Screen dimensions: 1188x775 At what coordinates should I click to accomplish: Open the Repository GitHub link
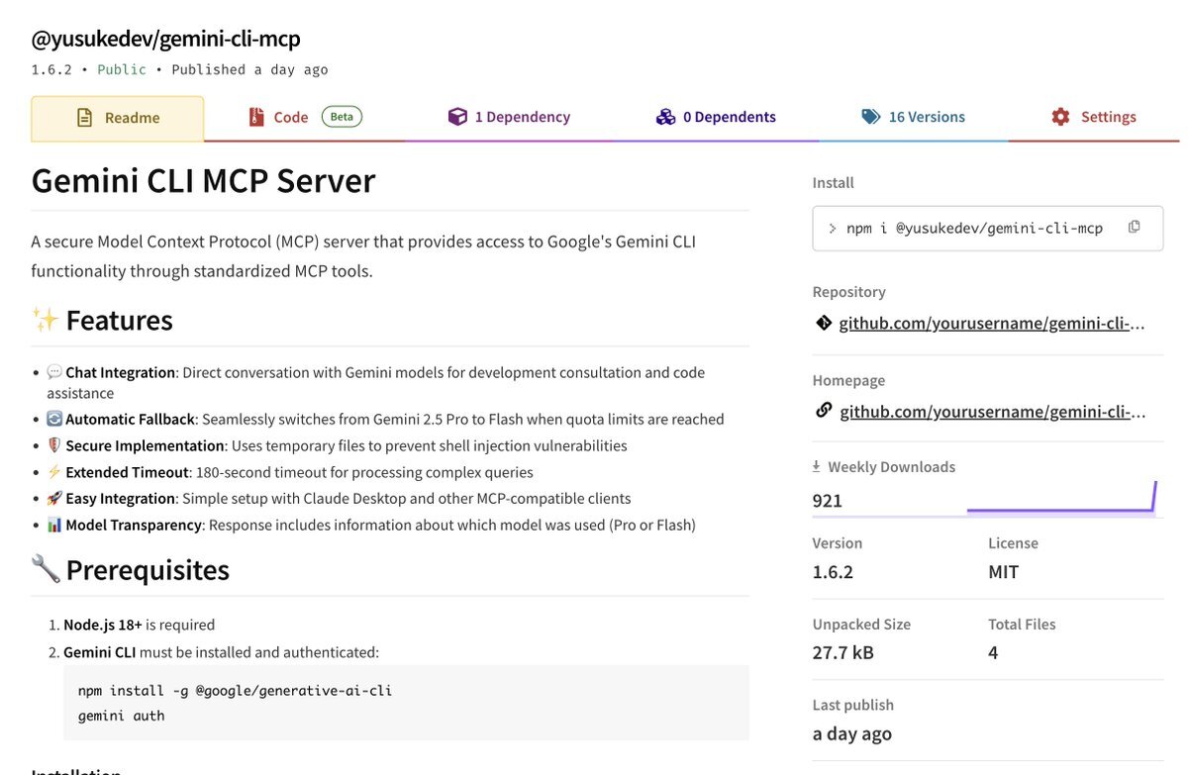[992, 323]
